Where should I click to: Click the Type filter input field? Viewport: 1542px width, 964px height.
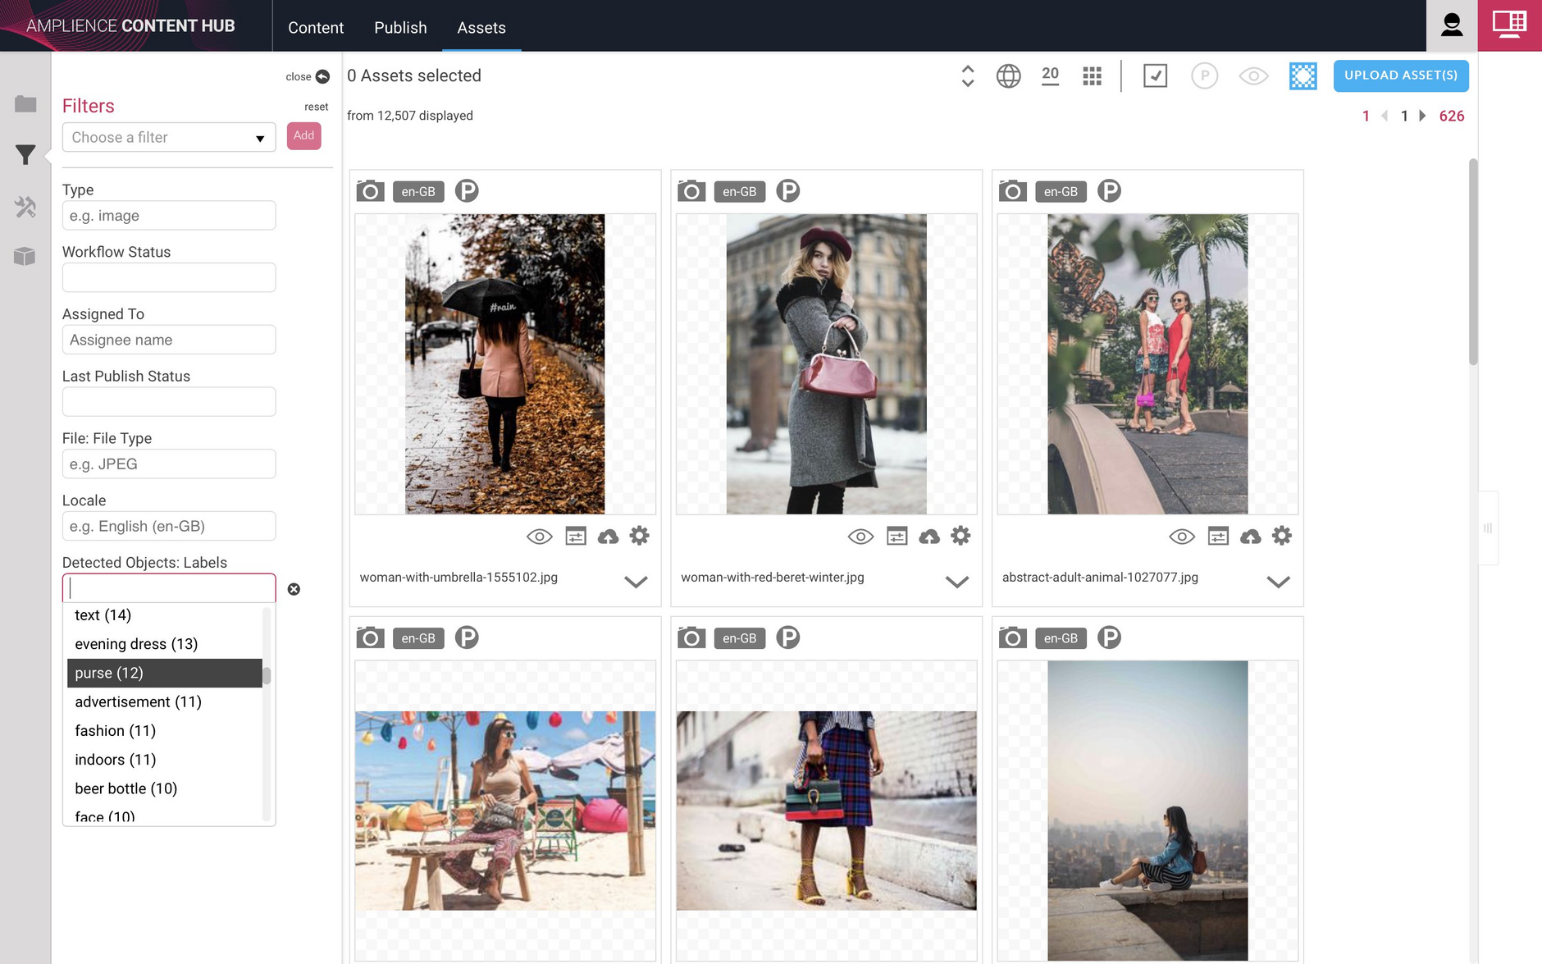pyautogui.click(x=169, y=216)
